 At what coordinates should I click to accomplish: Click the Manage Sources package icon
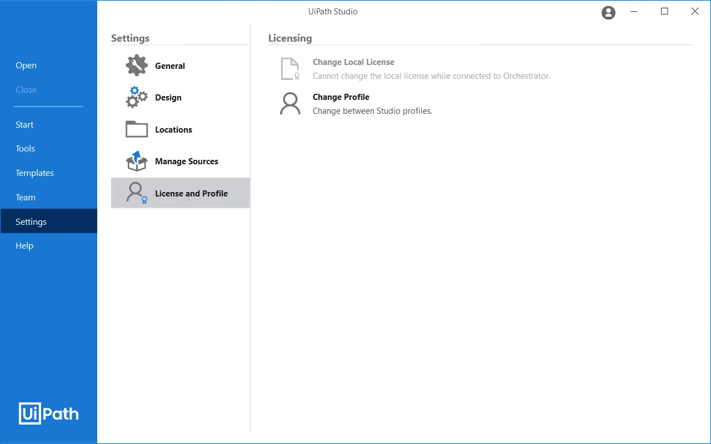pyautogui.click(x=137, y=161)
